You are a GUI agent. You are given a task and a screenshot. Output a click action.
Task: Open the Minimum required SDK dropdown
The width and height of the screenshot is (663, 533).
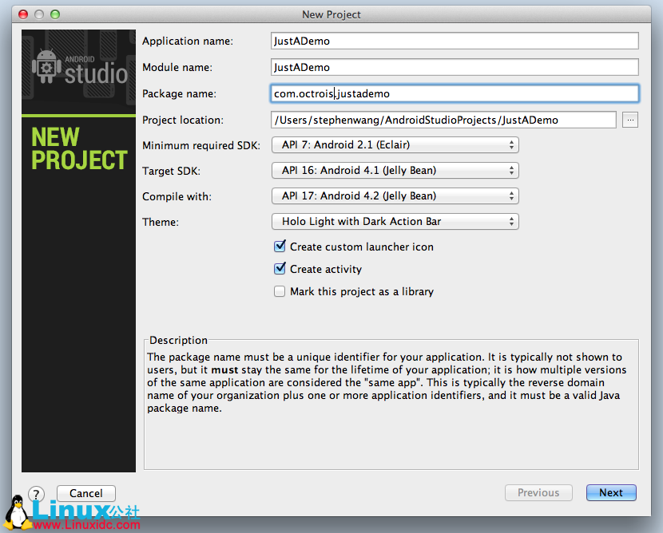coord(395,144)
